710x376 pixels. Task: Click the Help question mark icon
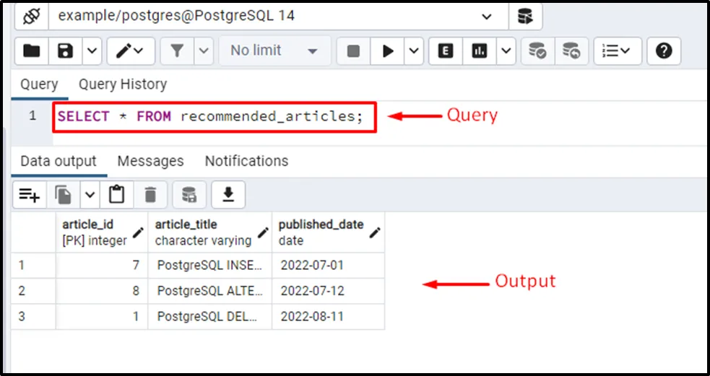click(664, 51)
